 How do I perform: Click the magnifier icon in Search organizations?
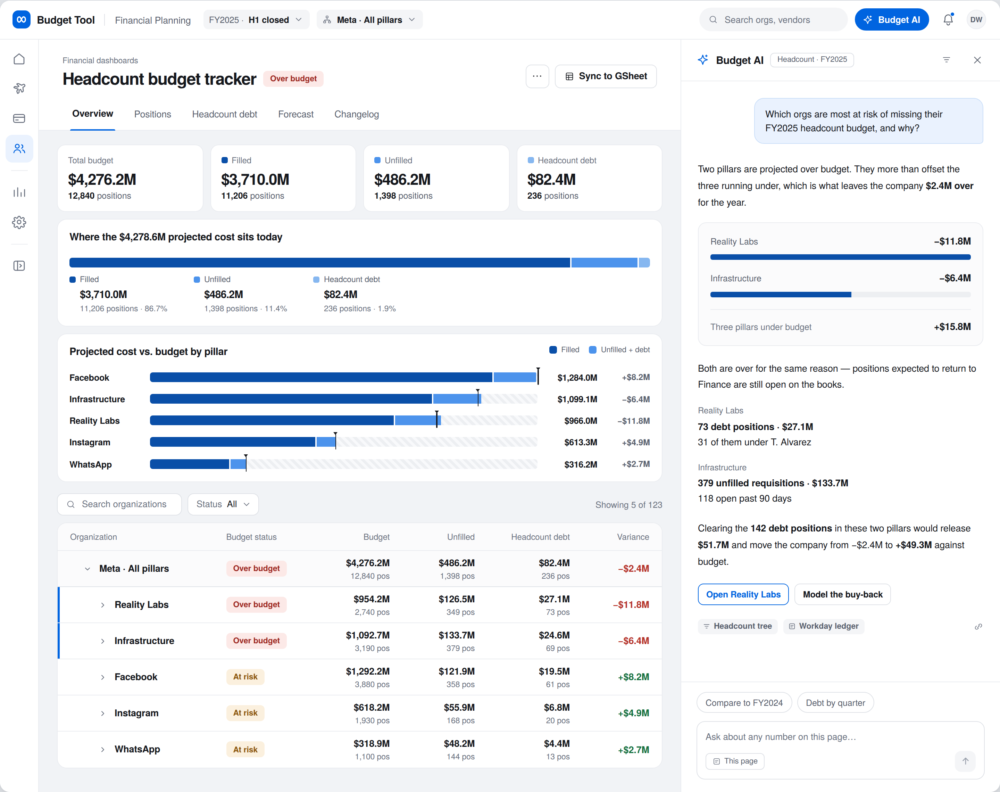[71, 504]
